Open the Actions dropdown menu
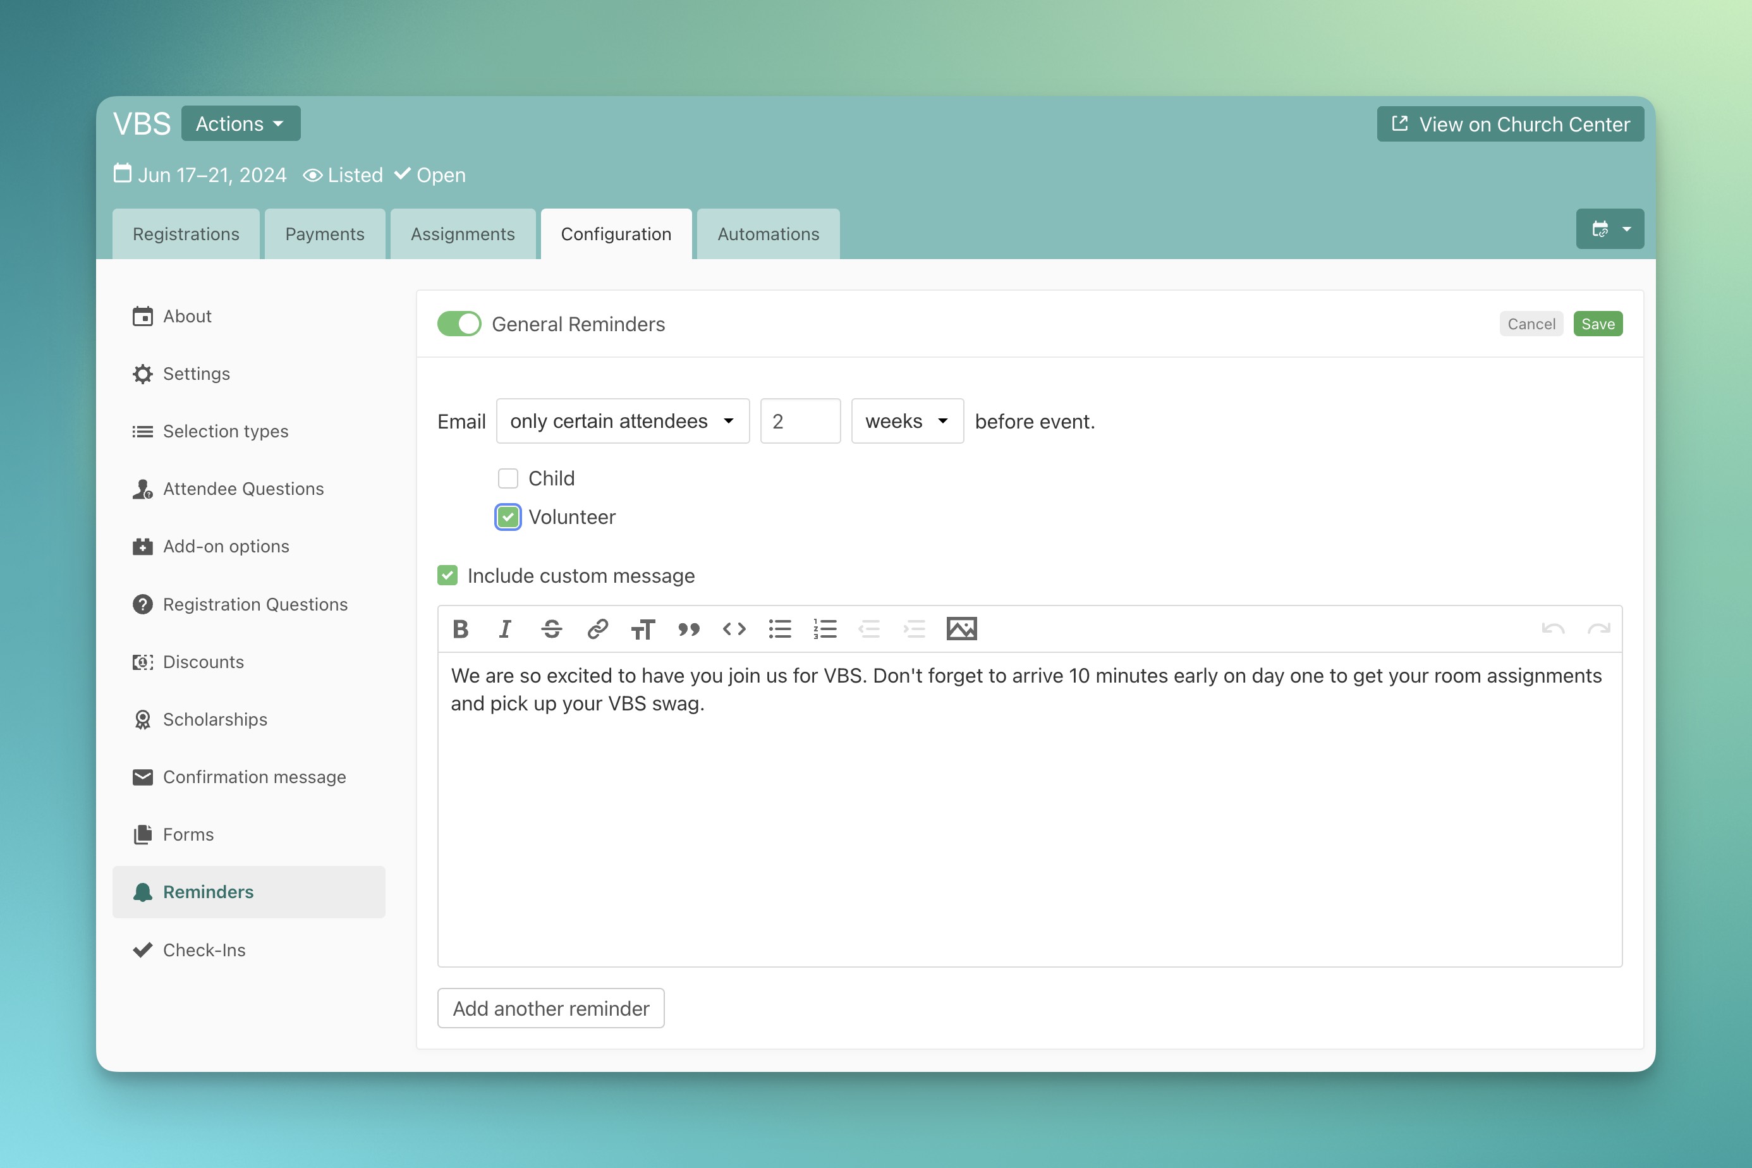Screen dimensions: 1752x1168 tap(241, 124)
